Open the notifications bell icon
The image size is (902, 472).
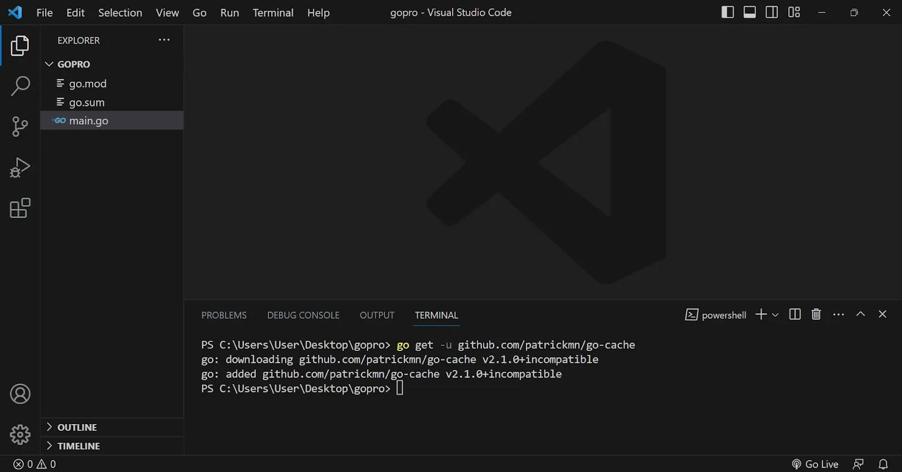coord(883,464)
